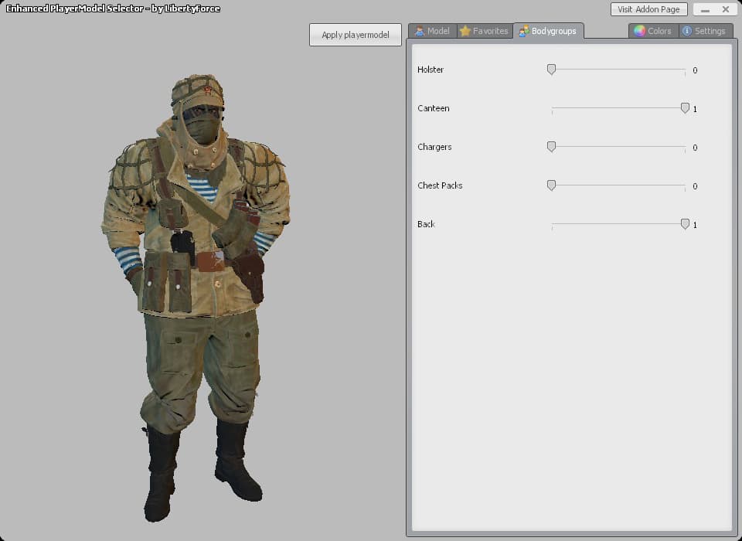Apply the selected playermodel

pyautogui.click(x=356, y=35)
